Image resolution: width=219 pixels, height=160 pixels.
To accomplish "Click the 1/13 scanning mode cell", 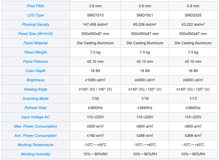I will [193, 98].
